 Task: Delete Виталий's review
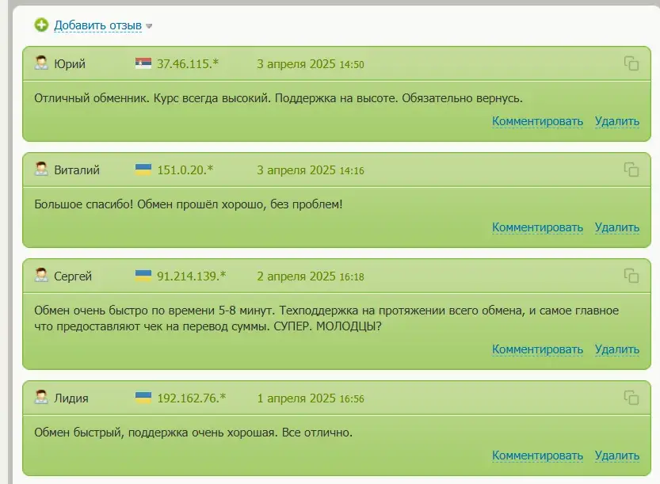click(616, 227)
